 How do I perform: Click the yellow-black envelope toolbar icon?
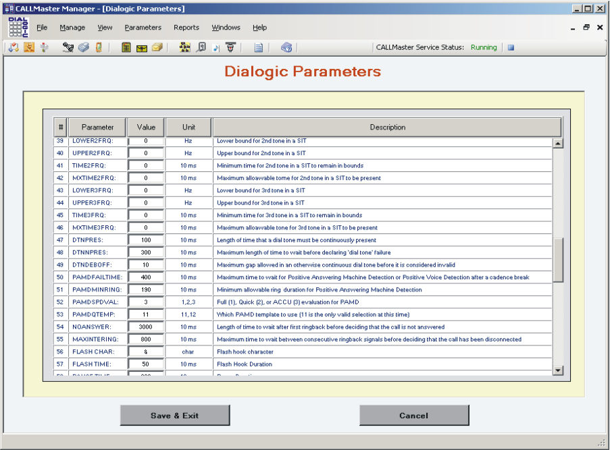tap(142, 48)
